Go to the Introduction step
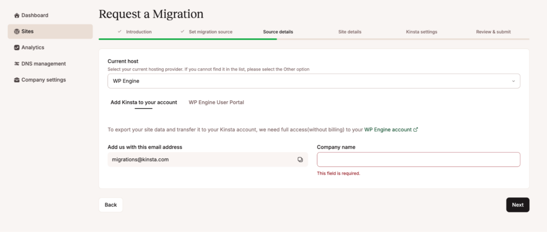Image resolution: width=547 pixels, height=232 pixels. (x=139, y=31)
